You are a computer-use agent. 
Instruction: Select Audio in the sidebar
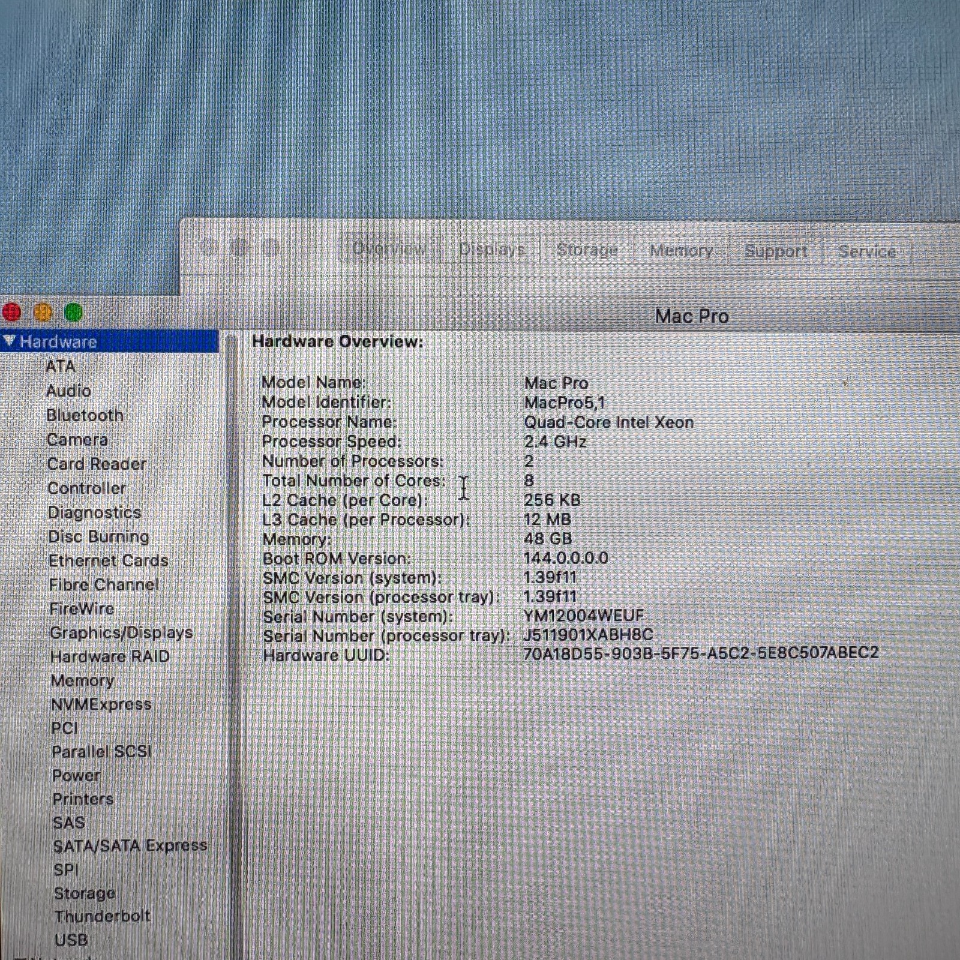pos(68,391)
